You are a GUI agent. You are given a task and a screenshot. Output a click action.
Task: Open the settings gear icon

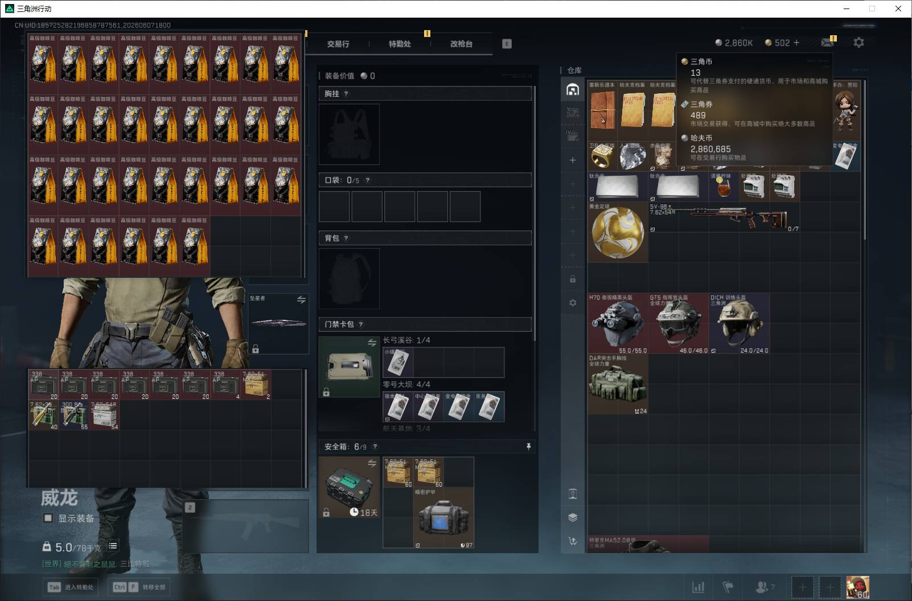(x=858, y=43)
